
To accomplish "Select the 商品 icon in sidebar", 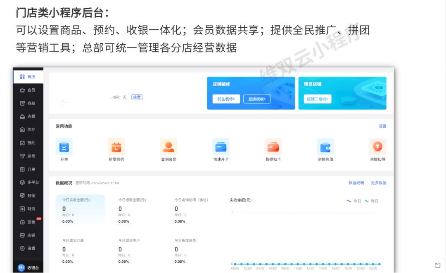I will pyautogui.click(x=22, y=103).
